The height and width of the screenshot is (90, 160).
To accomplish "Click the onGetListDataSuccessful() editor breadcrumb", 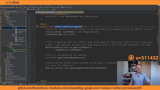I will point(70,12).
